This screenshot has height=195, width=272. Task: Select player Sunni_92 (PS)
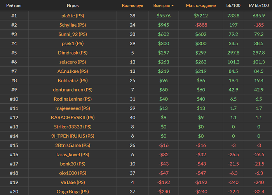73,34
